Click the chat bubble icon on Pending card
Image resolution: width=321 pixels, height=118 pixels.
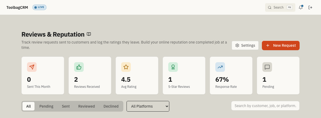point(267,67)
